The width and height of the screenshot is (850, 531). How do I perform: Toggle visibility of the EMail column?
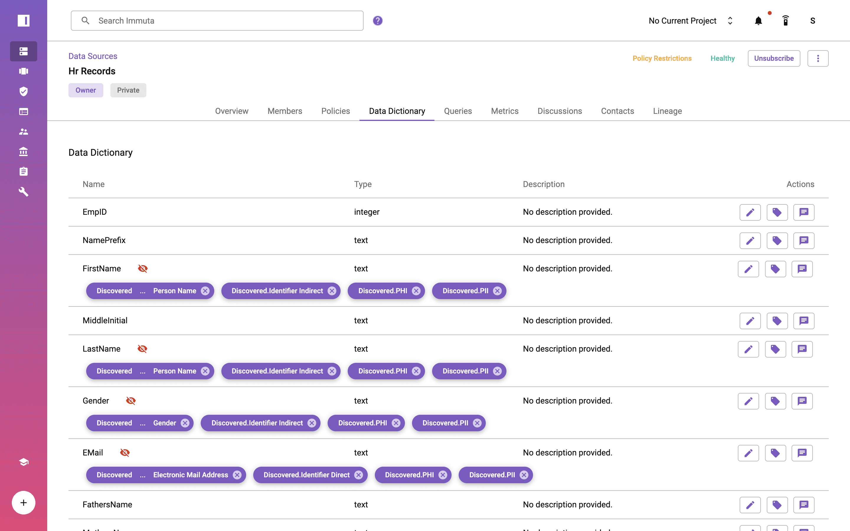(x=125, y=452)
